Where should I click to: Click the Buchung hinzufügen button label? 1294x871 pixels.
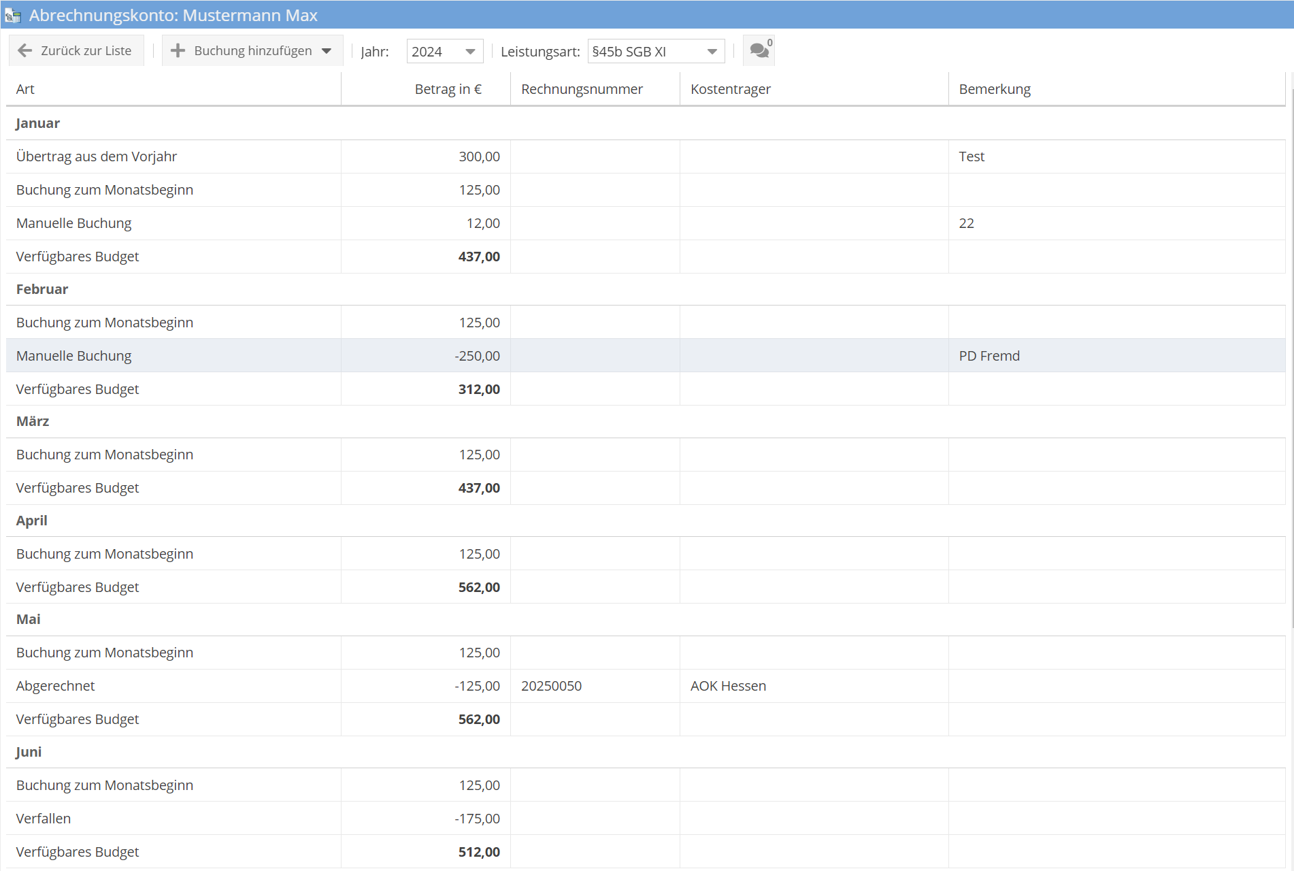click(252, 51)
